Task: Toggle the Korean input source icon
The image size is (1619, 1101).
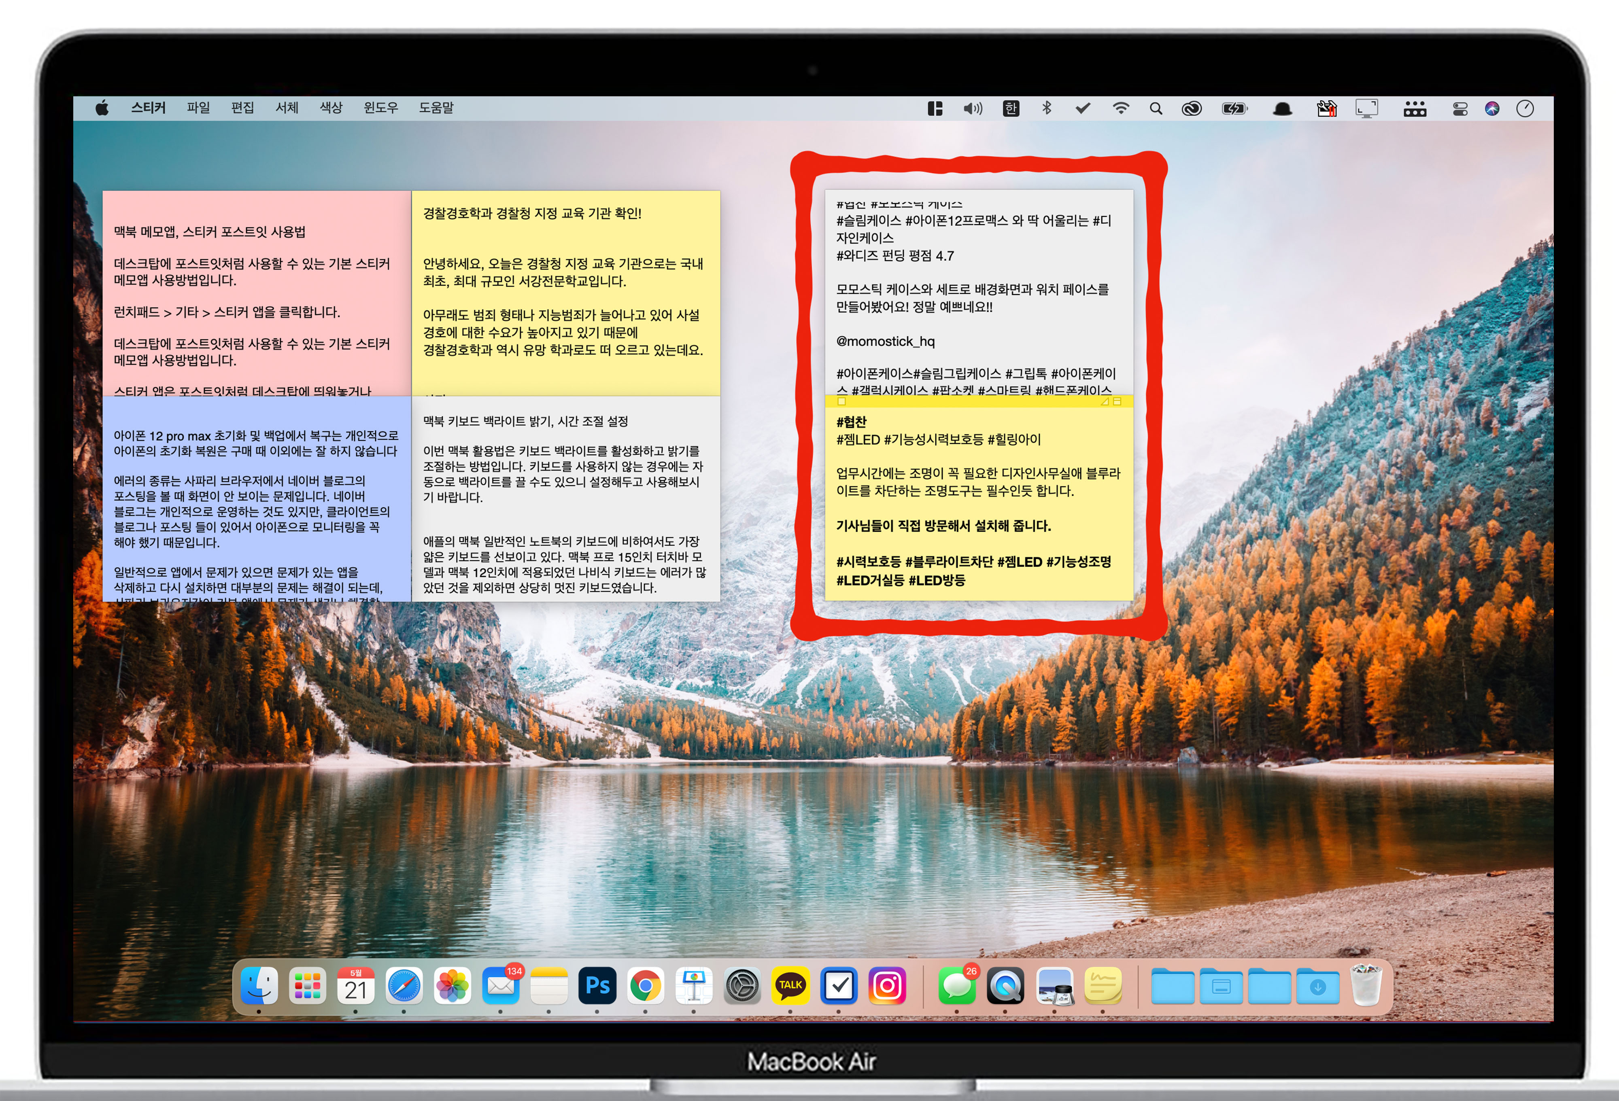Action: coord(1011,108)
